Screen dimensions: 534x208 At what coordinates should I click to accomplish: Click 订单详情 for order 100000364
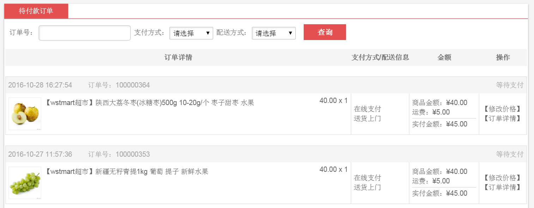tap(503, 118)
